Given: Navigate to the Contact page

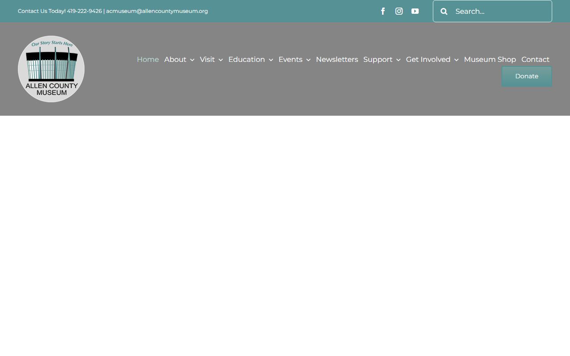Looking at the screenshot, I should click(x=535, y=60).
